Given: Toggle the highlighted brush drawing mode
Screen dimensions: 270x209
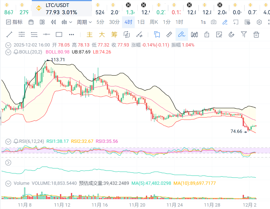Looking at the screenshot, I should click(x=182, y=34).
